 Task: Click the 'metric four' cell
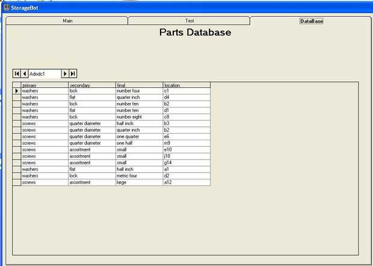(139, 176)
